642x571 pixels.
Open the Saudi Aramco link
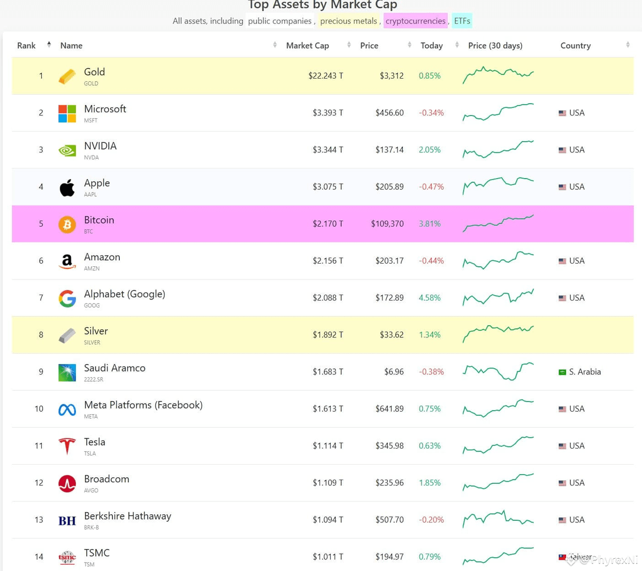point(114,368)
